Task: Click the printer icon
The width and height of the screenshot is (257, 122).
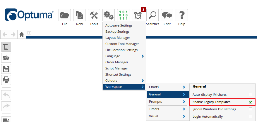Action: (x=6, y=80)
